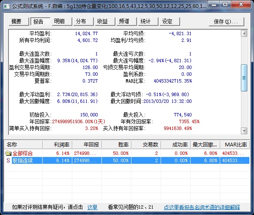The image size is (254, 215).
Task: Click the 保存(S)... button
Action: pyautogui.click(x=226, y=22)
